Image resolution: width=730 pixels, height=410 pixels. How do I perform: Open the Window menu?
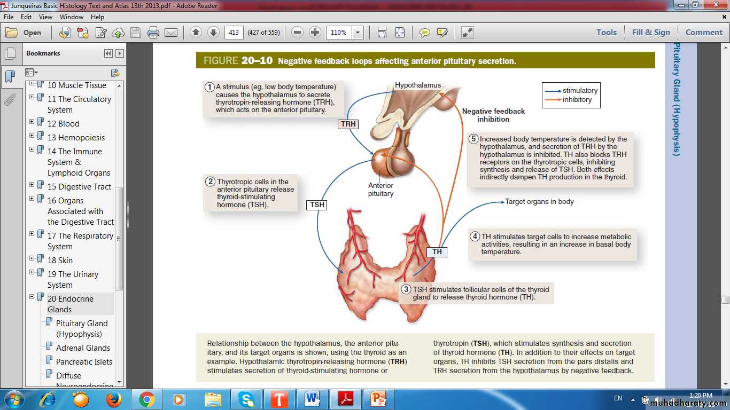[x=71, y=17]
